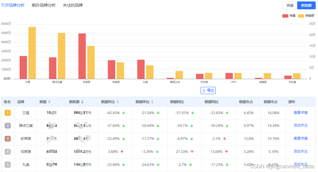
Task: Sort table by 销额环比 column arrows
Action: pos(152,102)
